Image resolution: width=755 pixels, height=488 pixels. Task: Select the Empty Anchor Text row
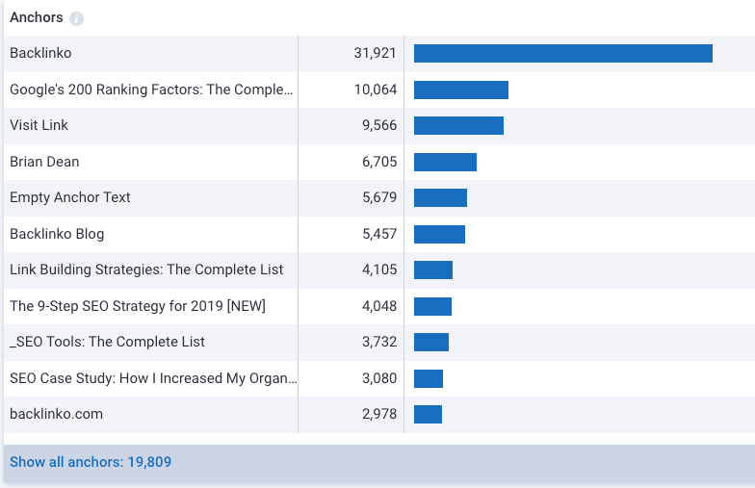tap(69, 197)
